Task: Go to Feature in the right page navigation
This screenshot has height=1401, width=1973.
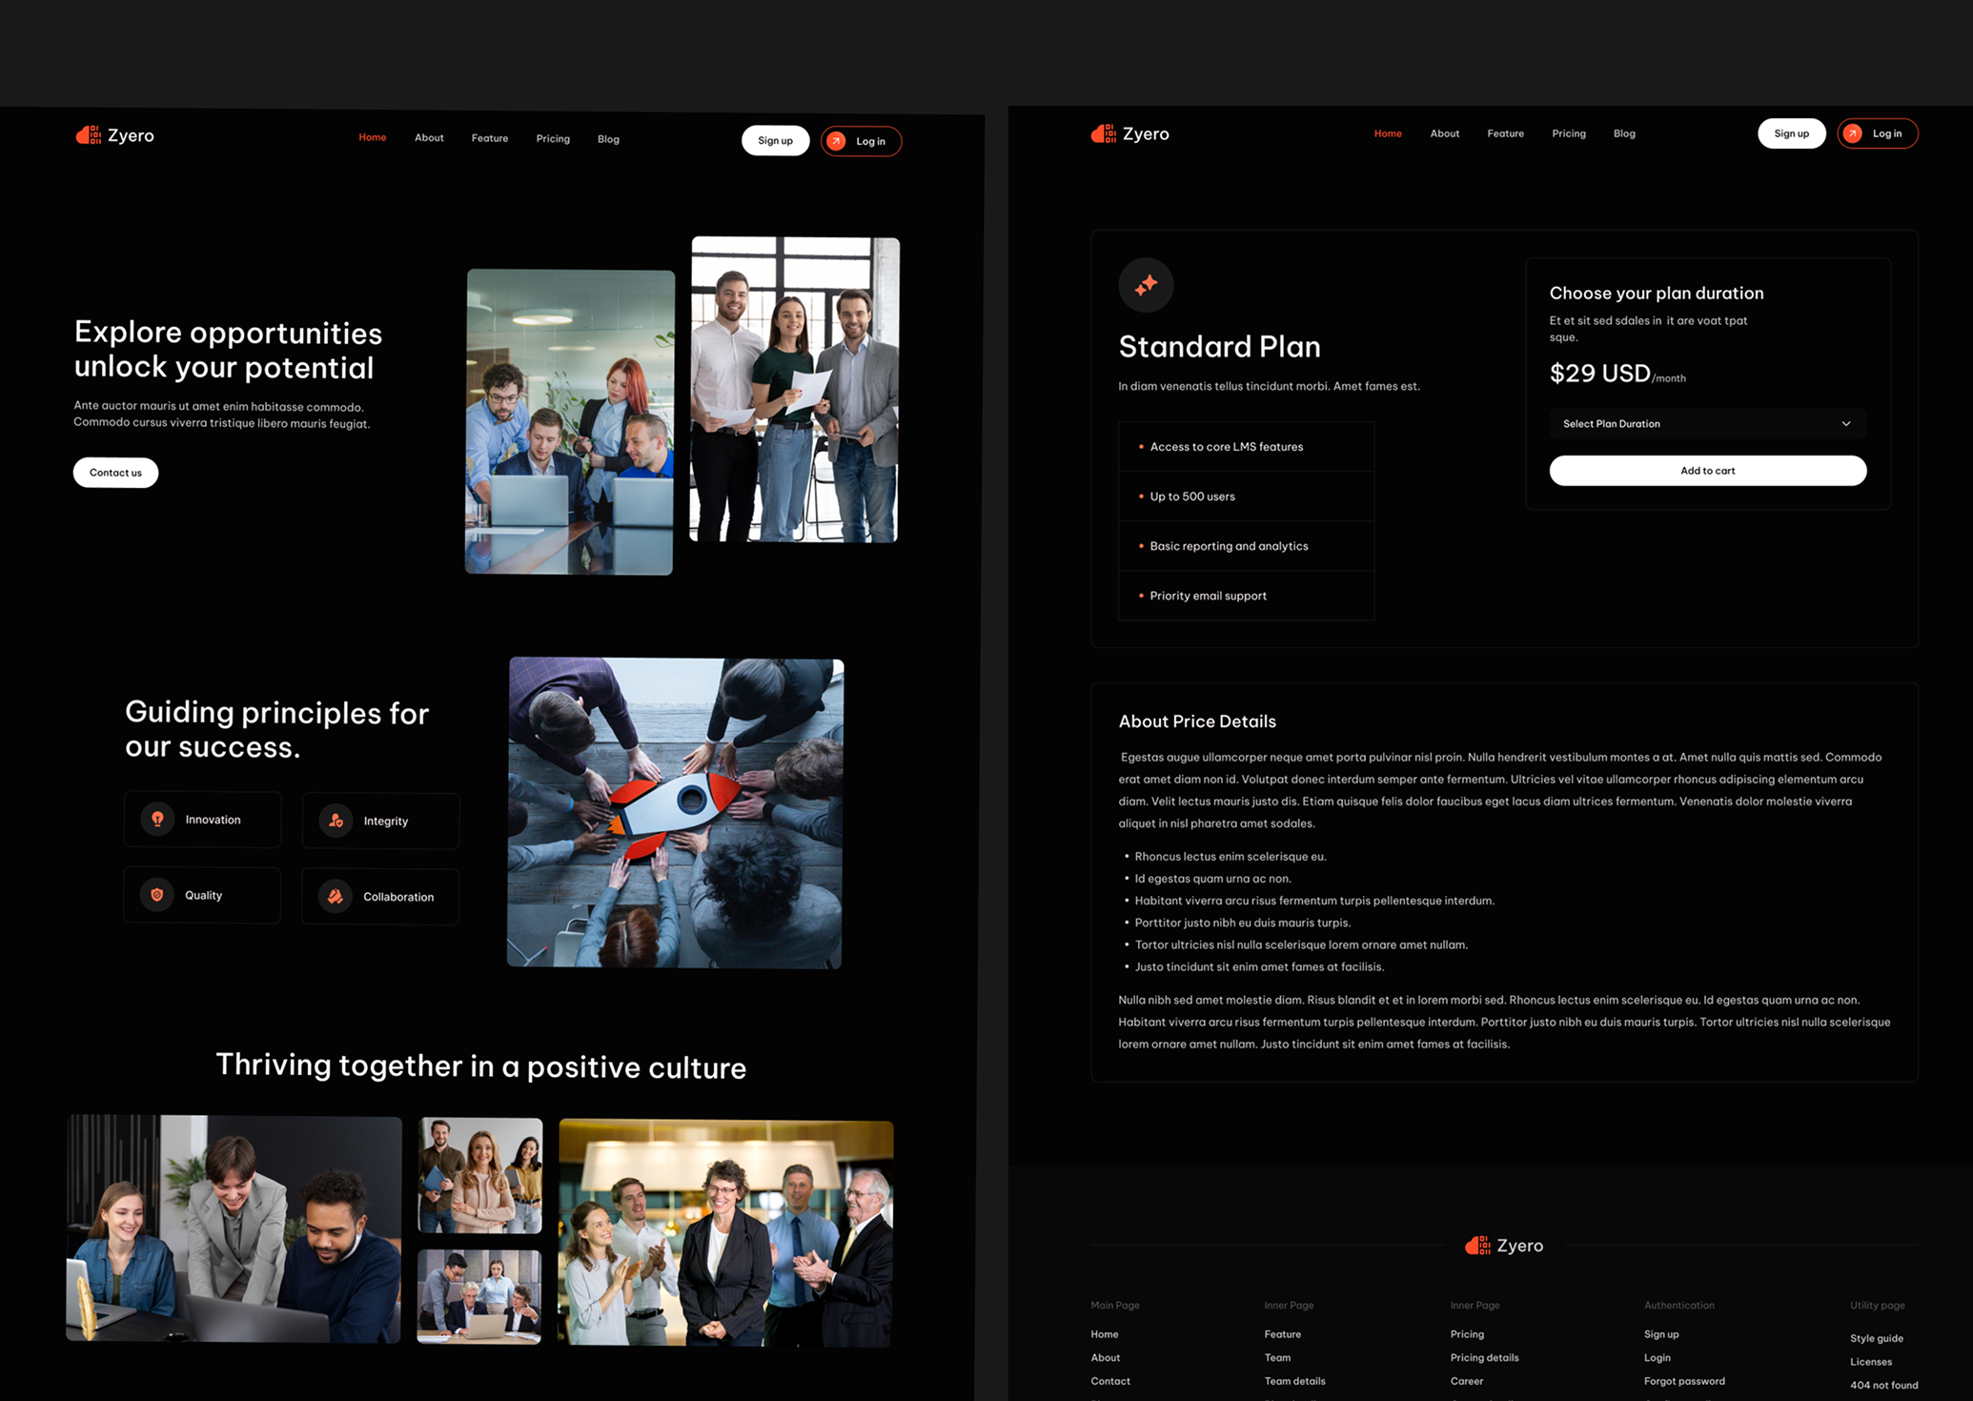Action: click(x=1505, y=133)
